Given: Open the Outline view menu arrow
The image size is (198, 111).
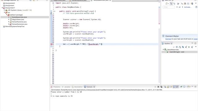Looking at the screenshot, I should [196, 47].
